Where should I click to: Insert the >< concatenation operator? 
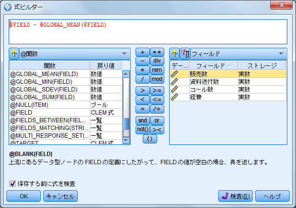157,130
